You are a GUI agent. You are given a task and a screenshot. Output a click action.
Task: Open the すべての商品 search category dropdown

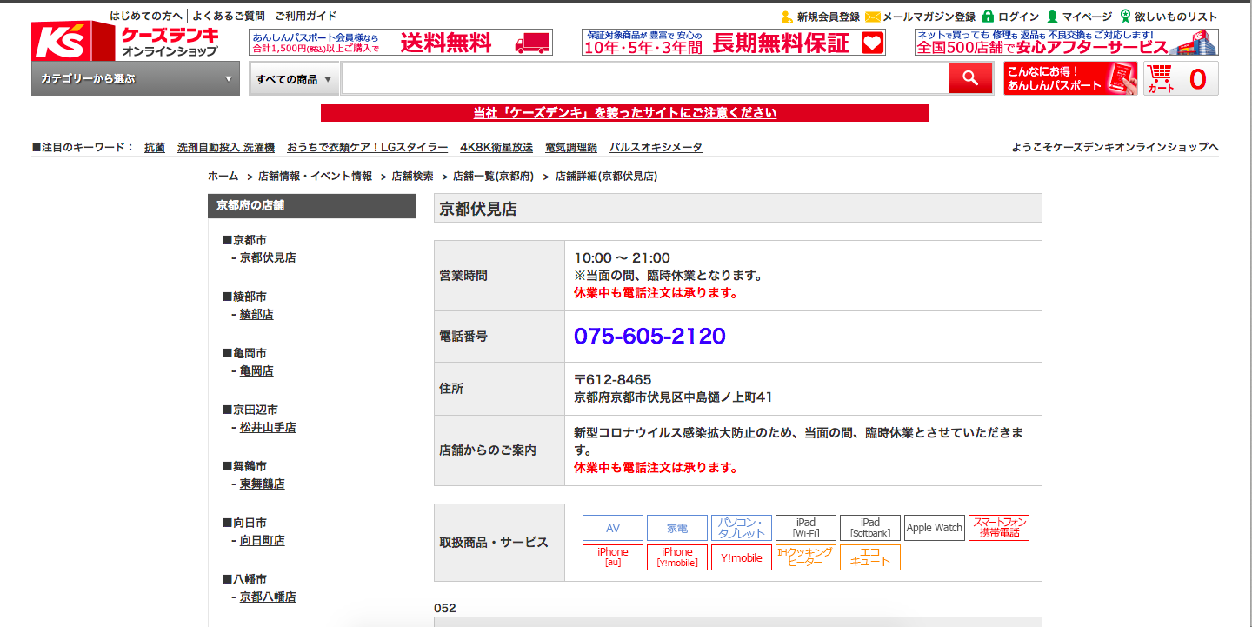pyautogui.click(x=294, y=79)
